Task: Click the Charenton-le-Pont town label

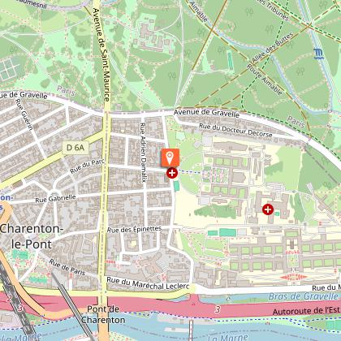Action: click(32, 236)
